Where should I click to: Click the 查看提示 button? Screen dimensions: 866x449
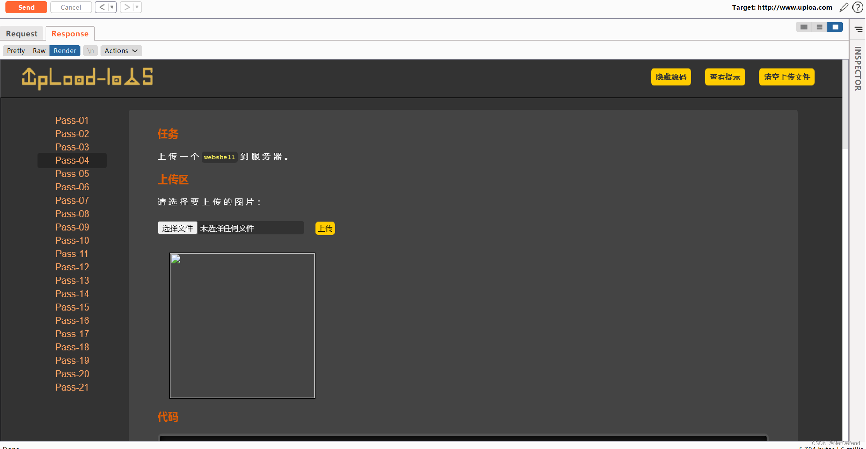[725, 77]
